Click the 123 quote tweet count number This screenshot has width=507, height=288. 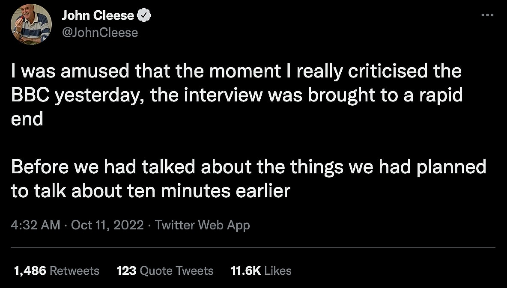pos(126,271)
